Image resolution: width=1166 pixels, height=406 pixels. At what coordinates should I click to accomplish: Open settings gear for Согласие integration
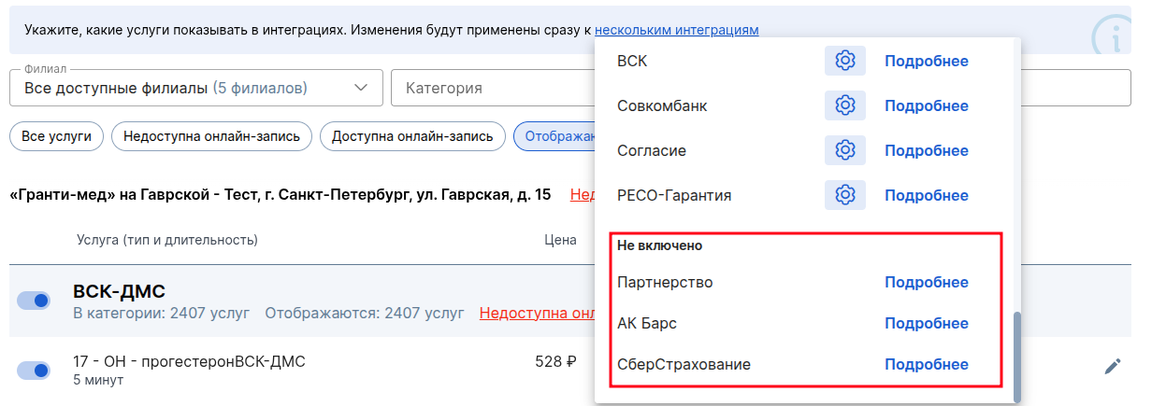point(845,150)
